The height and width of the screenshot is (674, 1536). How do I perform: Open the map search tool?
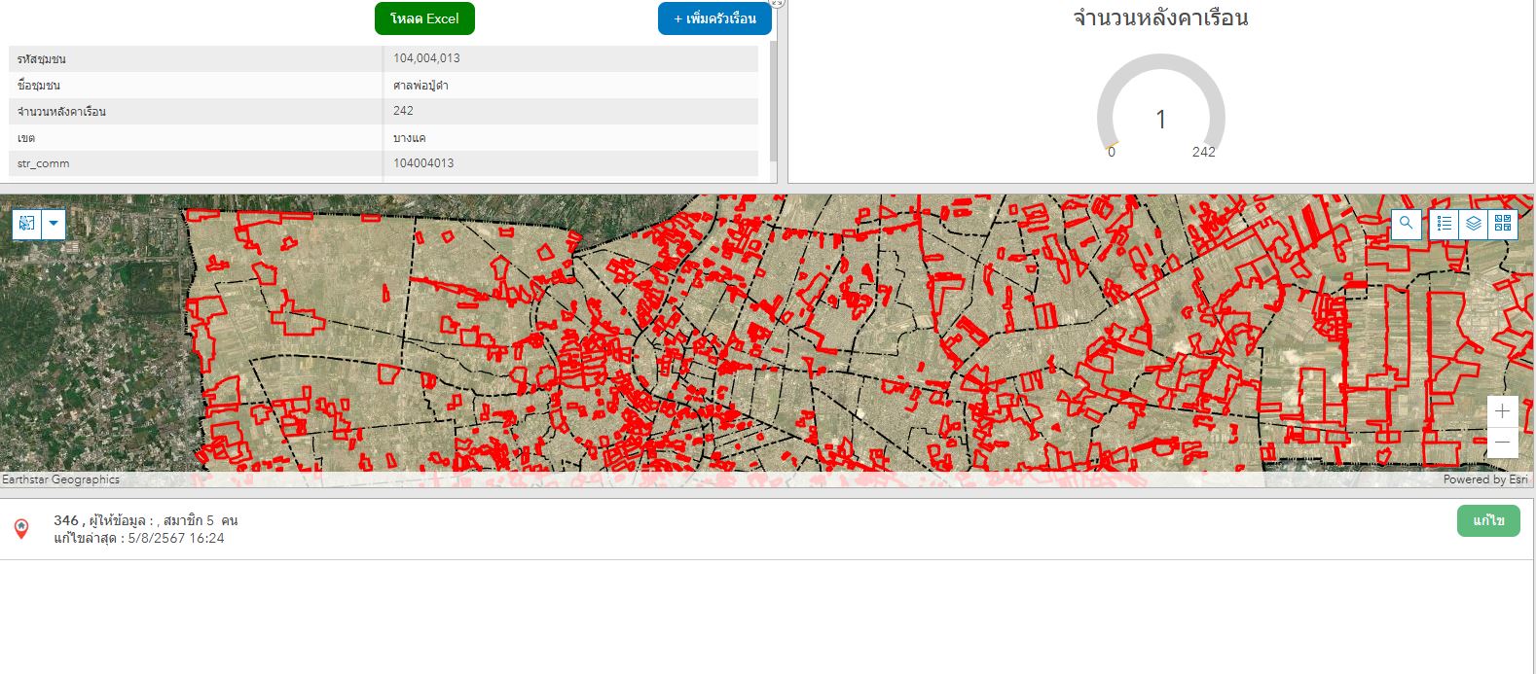click(1406, 224)
